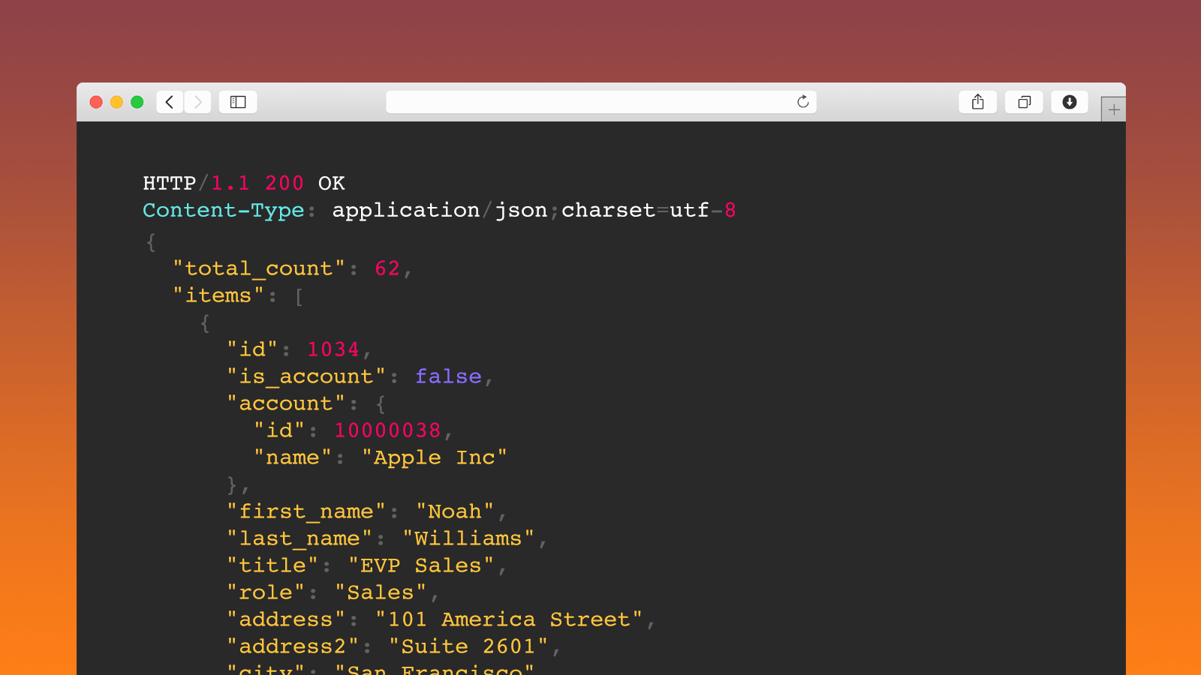This screenshot has width=1201, height=675.
Task: Reload the current page
Action: (x=802, y=102)
